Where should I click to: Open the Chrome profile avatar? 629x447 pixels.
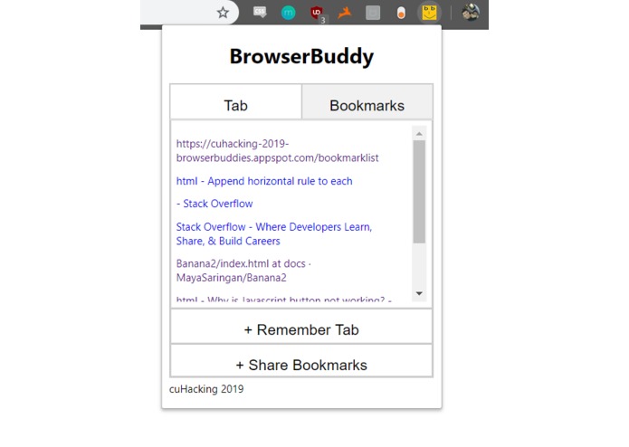point(470,13)
